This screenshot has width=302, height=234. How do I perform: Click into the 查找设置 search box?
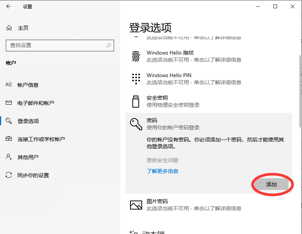pos(60,46)
